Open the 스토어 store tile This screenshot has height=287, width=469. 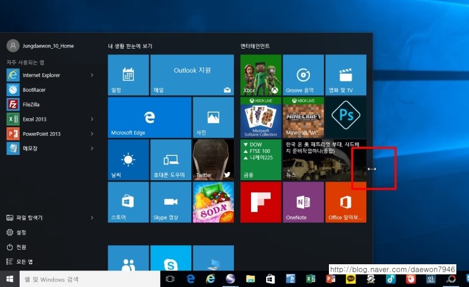[128, 202]
